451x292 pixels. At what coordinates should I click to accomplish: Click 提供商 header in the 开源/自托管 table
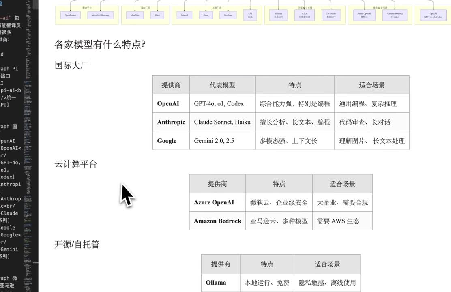(221, 264)
